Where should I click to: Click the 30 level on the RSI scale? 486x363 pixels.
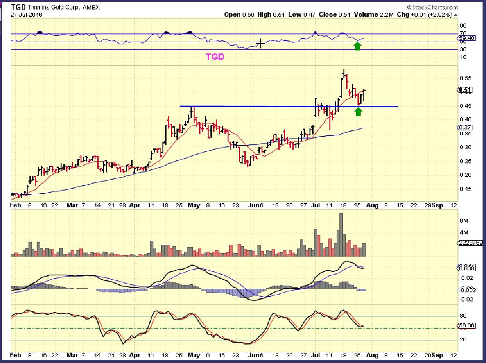(x=463, y=49)
